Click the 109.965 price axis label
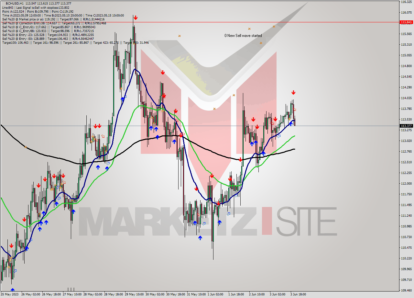Screen dimensions: 414x298 pos(406,269)
